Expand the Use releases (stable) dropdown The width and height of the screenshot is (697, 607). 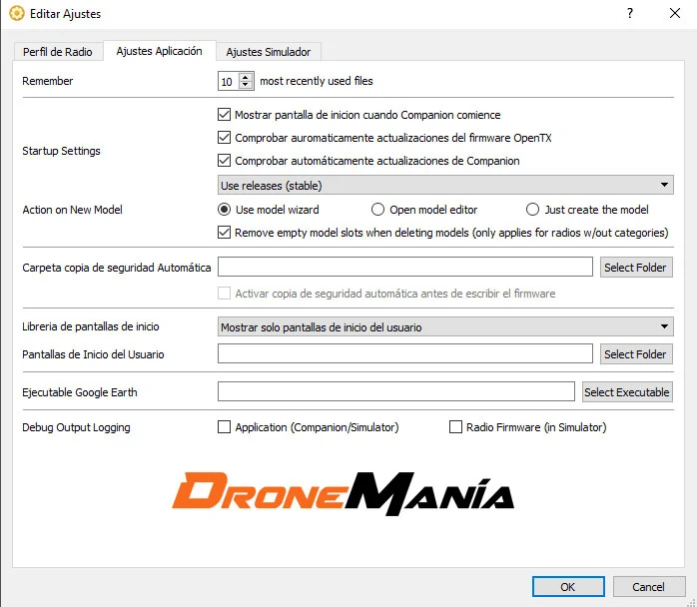pyautogui.click(x=444, y=186)
